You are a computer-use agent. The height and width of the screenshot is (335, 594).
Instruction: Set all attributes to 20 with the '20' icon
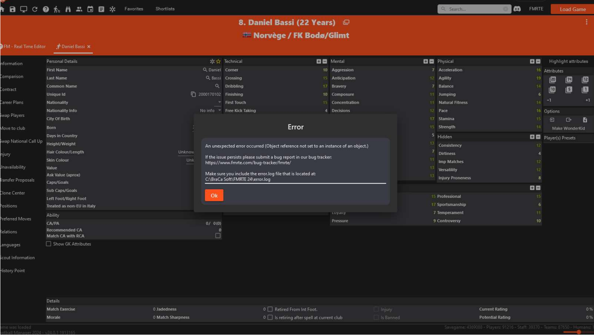point(552,80)
